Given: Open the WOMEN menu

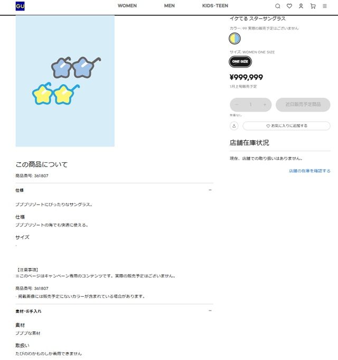Looking at the screenshot, I should pos(127,6).
